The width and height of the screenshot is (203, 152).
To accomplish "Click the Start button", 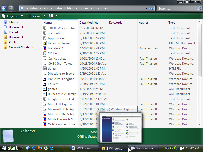I will (x=10, y=148).
